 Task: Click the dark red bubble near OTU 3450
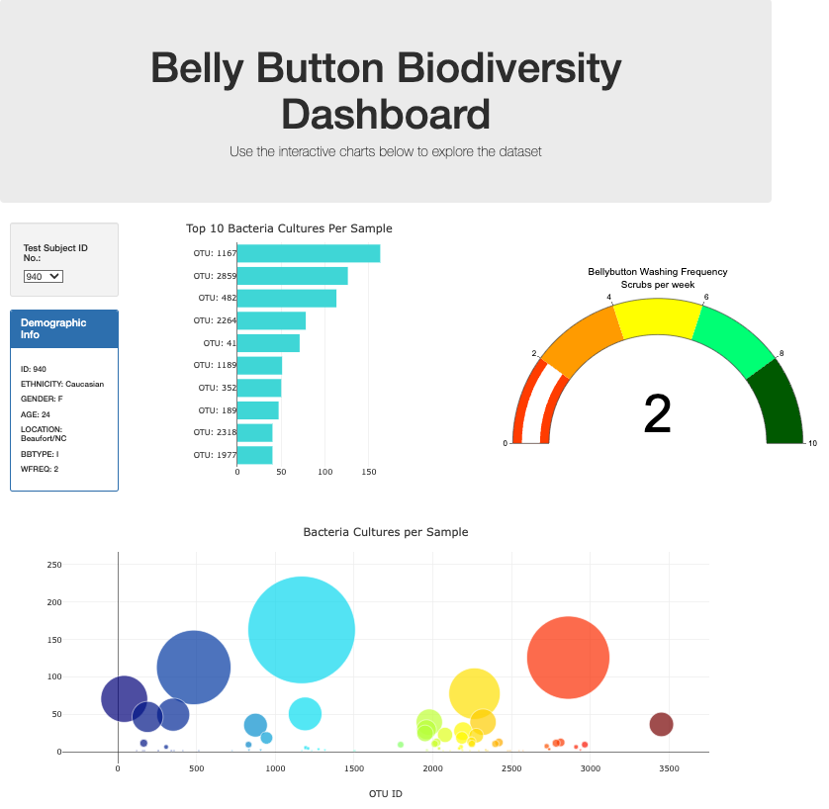click(661, 725)
